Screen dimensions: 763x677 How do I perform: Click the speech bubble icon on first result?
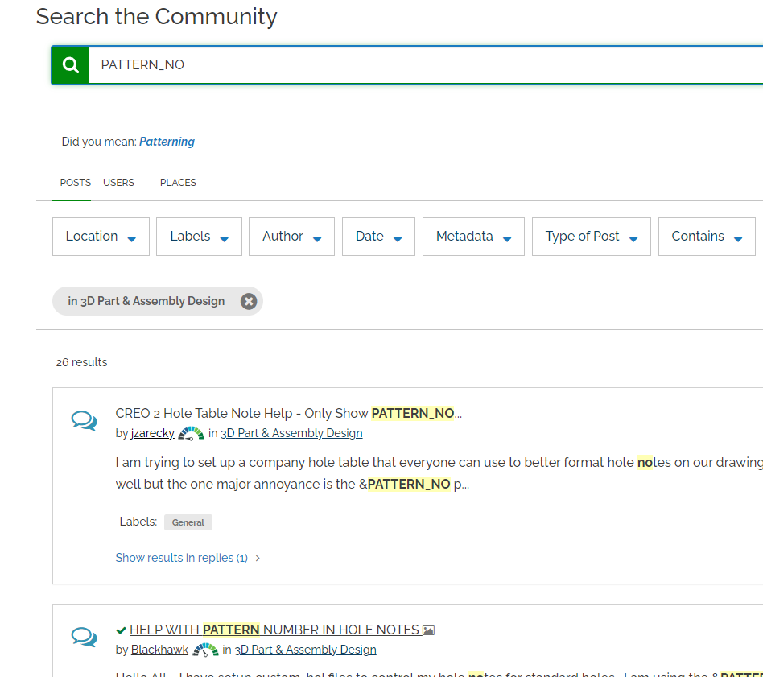84,419
